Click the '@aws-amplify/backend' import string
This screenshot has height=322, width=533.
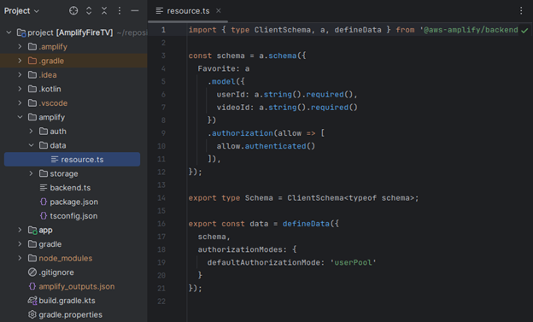click(x=469, y=30)
